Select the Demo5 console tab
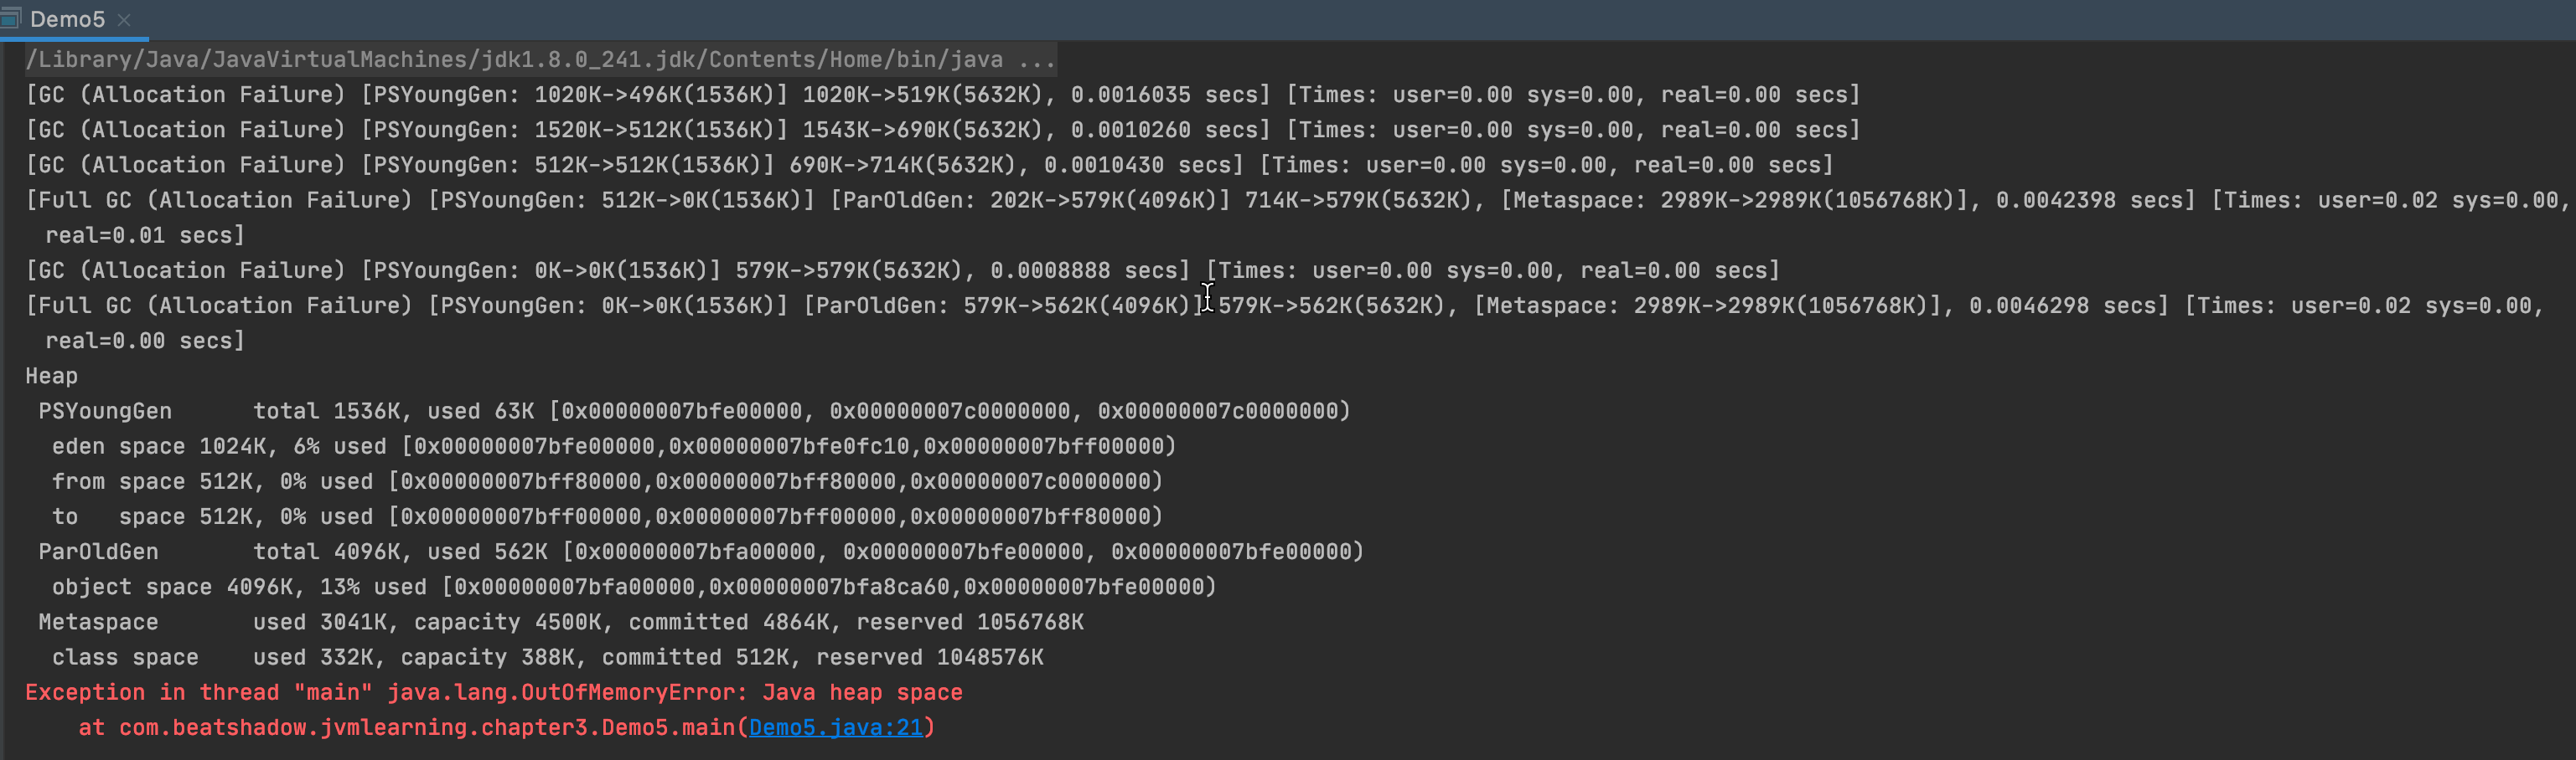Image resolution: width=2576 pixels, height=760 pixels. pos(67,20)
